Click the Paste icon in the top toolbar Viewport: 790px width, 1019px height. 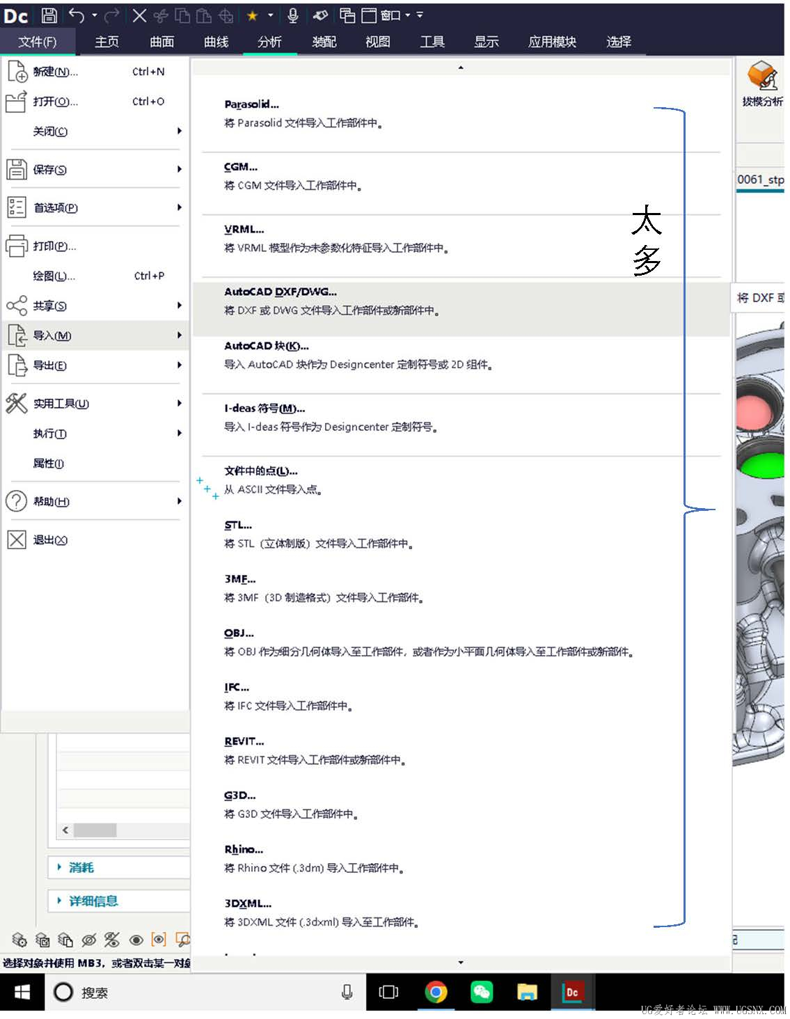(204, 15)
